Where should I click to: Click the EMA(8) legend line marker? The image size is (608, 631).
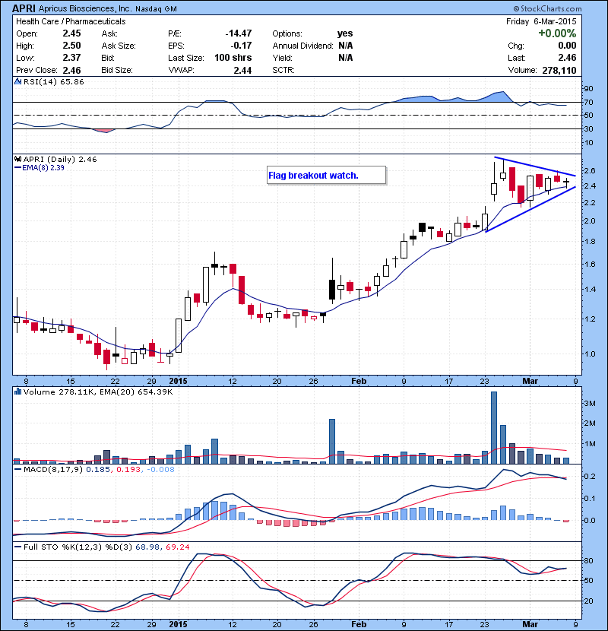pyautogui.click(x=18, y=169)
